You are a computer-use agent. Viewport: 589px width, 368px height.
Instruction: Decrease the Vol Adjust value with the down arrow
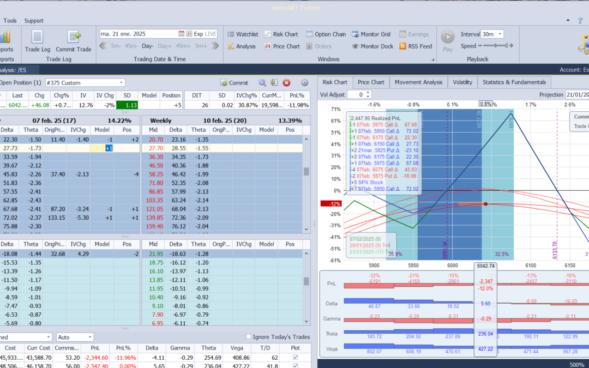(x=368, y=97)
